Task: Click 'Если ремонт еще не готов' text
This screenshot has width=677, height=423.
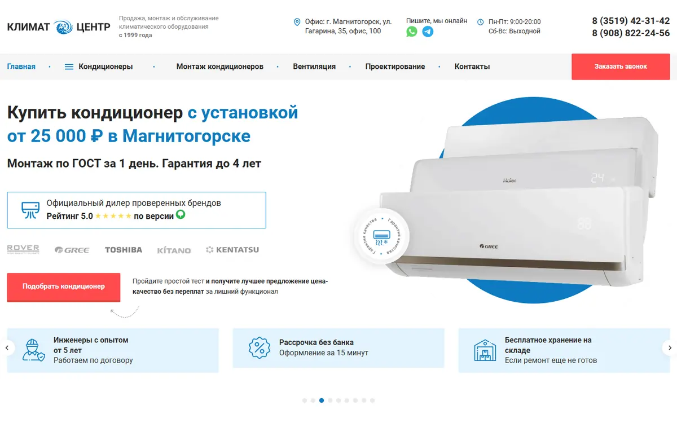Action: [551, 360]
